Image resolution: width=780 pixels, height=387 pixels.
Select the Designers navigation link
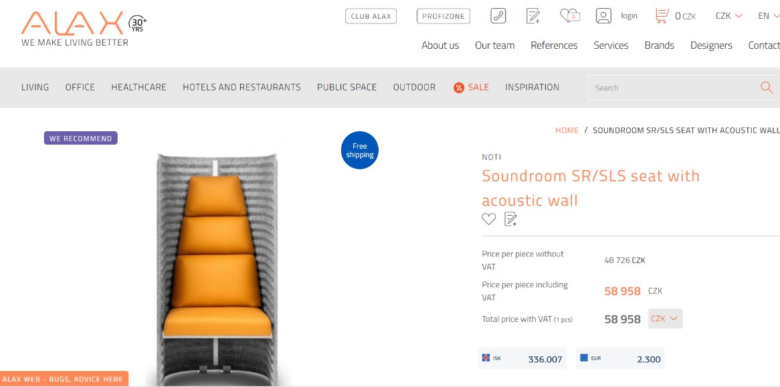711,46
